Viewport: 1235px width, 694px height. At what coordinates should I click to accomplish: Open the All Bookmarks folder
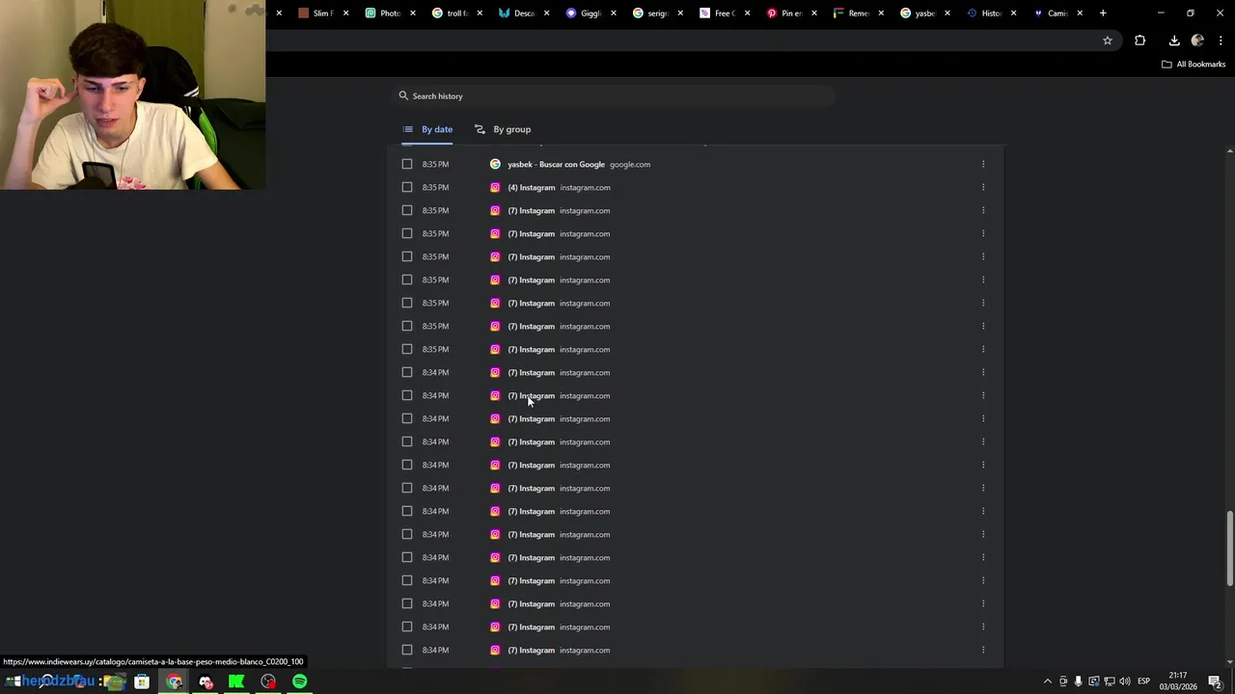coord(1194,65)
